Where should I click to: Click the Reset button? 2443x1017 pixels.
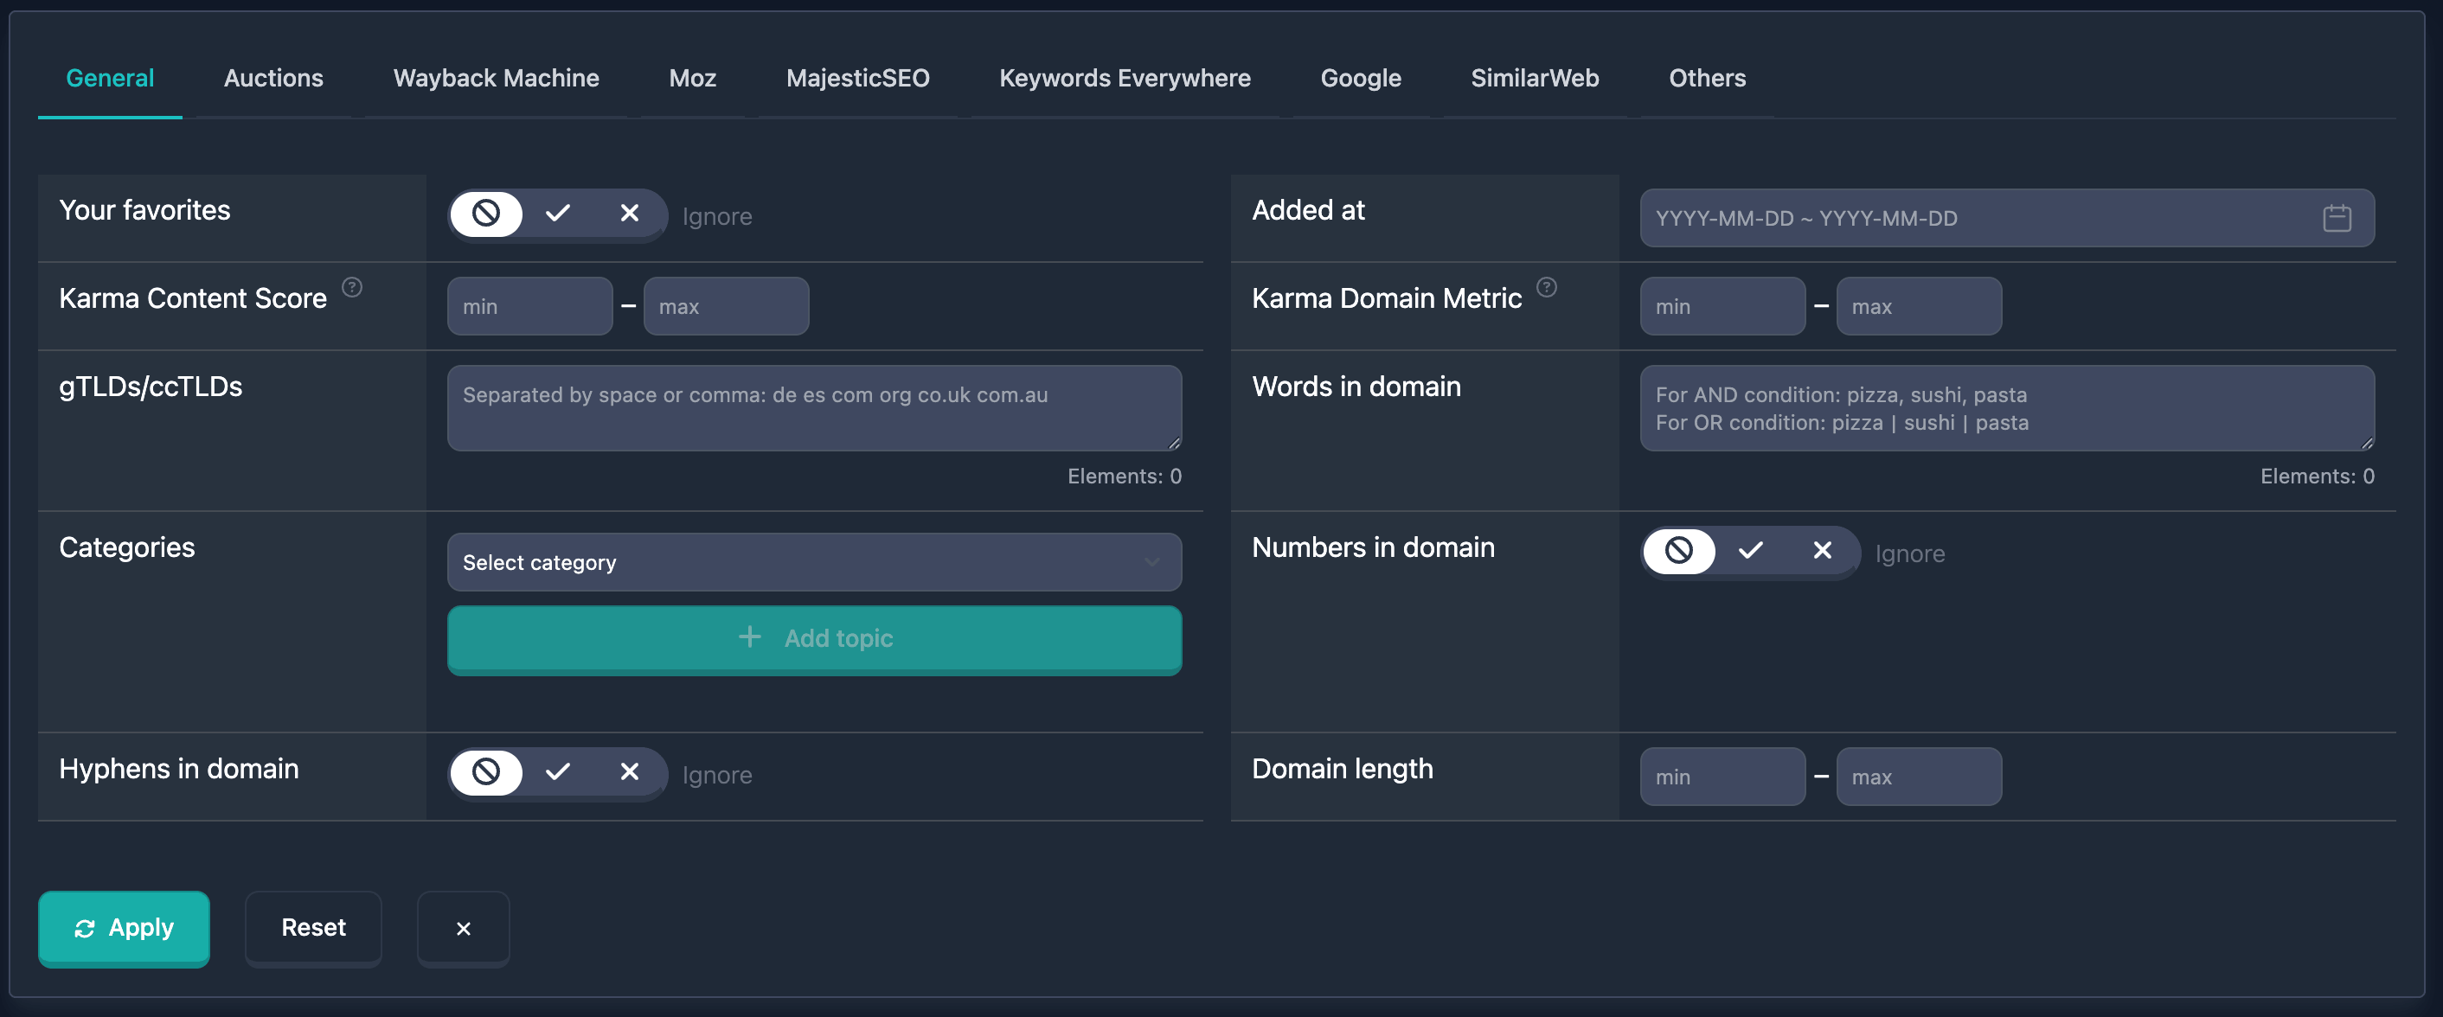tap(313, 928)
